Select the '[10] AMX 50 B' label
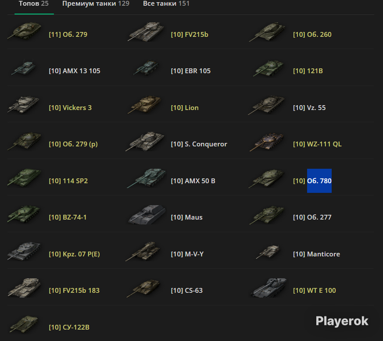The width and height of the screenshot is (383, 341). 193,181
